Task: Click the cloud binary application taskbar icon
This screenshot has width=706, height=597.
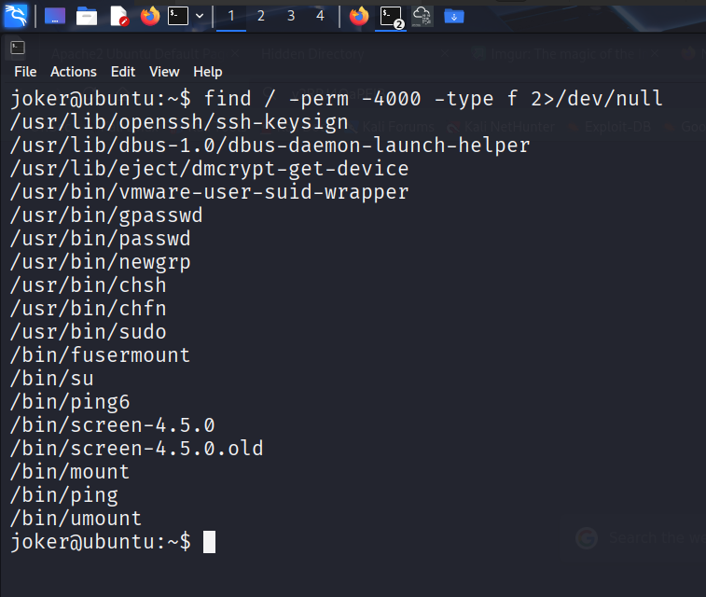Action: click(422, 16)
